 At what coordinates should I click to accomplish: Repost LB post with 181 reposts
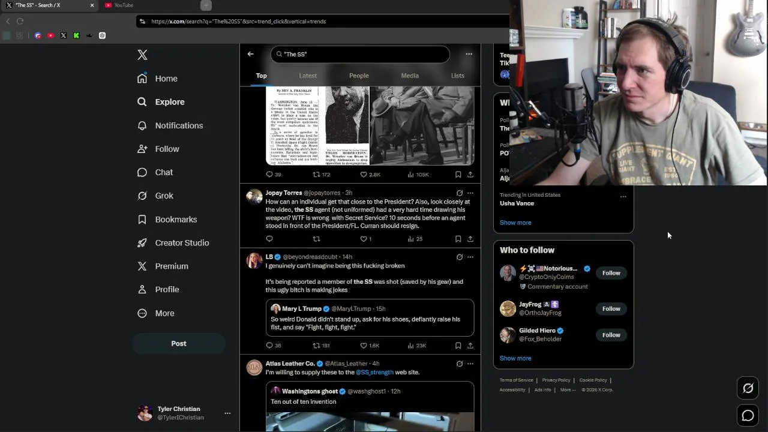322,346
